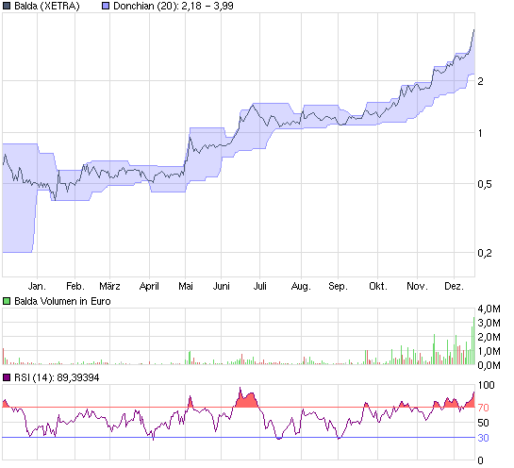Click the 'Feb.' month axis label
The height and width of the screenshot is (468, 514).
click(x=75, y=286)
